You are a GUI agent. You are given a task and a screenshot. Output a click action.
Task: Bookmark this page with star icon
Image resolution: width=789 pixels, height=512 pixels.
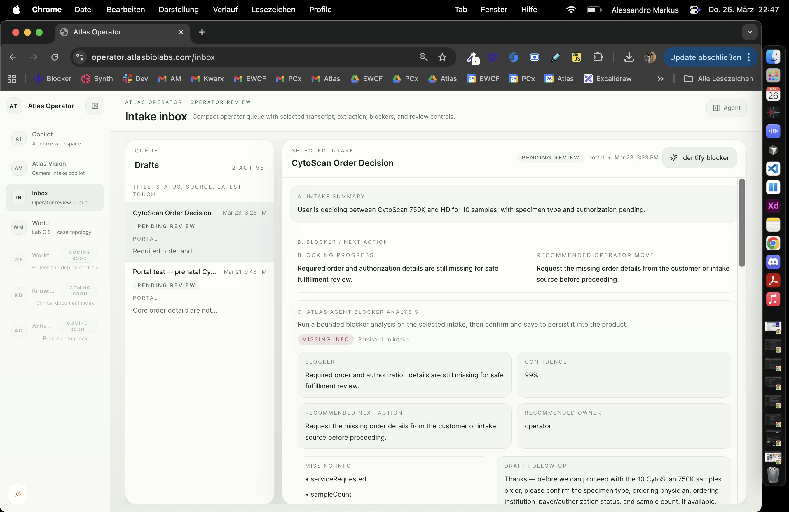442,57
